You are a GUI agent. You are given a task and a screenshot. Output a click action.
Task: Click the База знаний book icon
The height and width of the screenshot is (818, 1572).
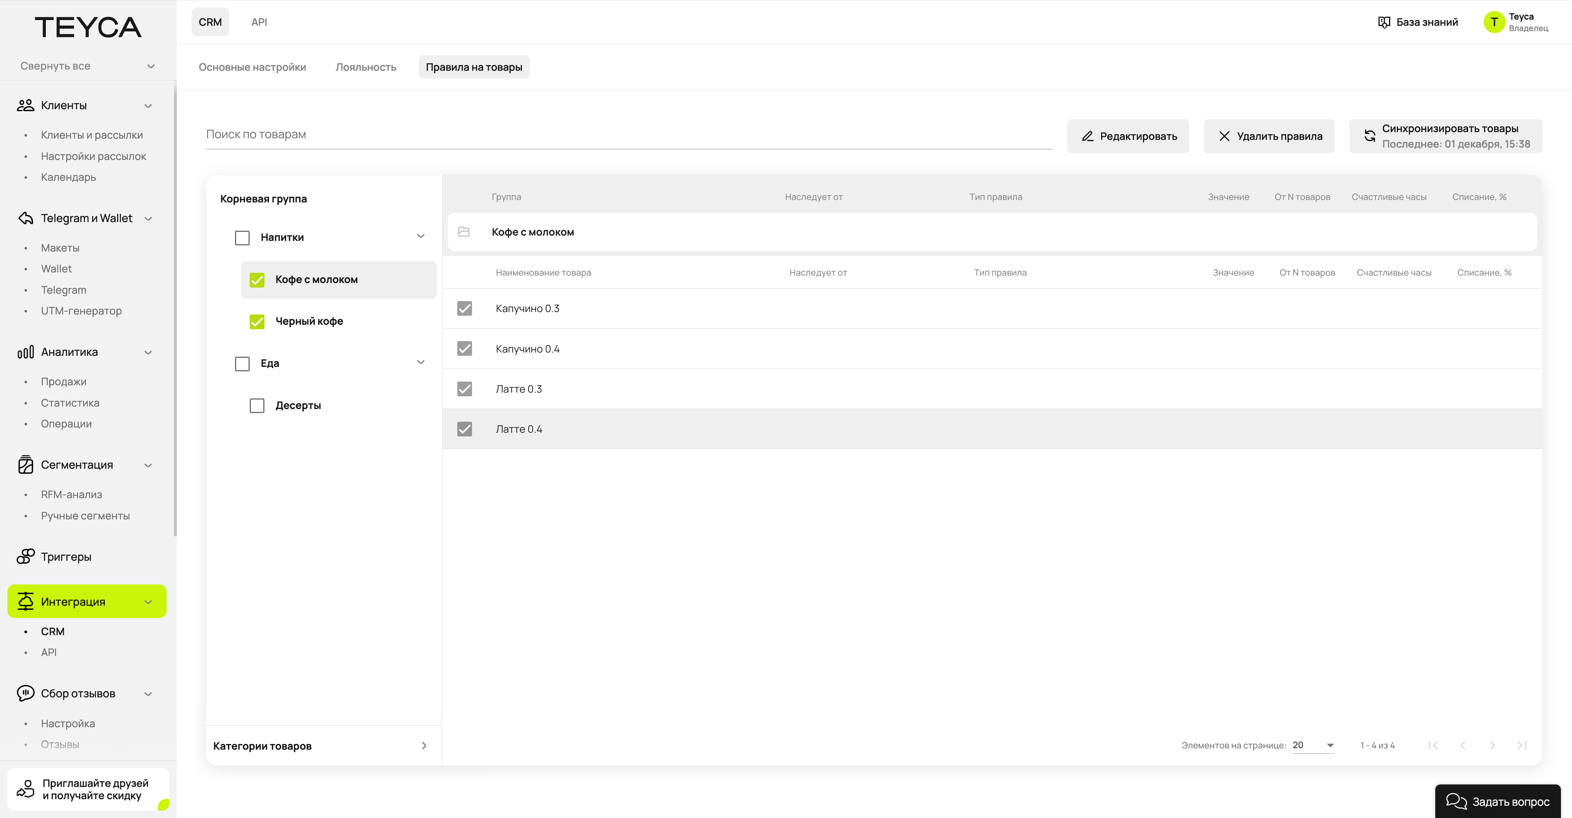1383,22
